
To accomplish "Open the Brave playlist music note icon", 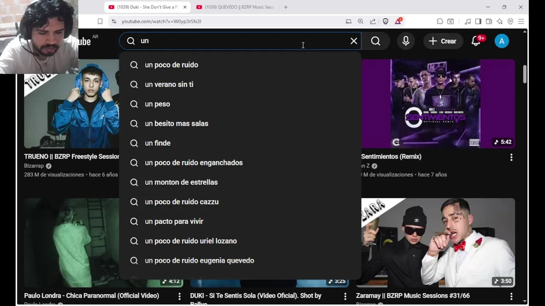I will coord(468,21).
